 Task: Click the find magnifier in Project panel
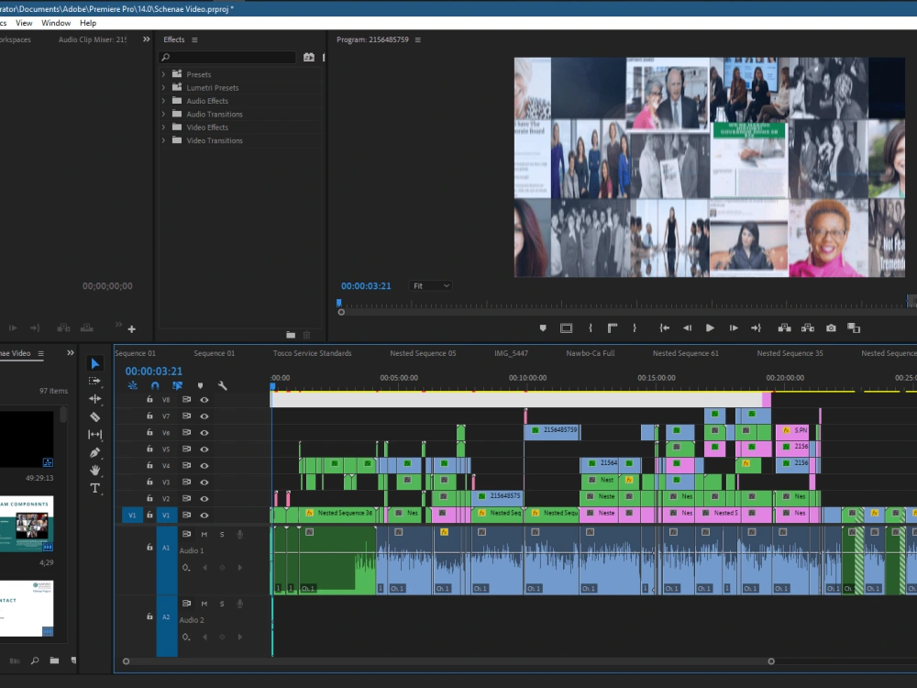pos(35,660)
